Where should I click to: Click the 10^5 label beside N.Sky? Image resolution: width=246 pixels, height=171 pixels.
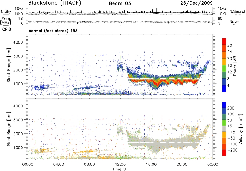19,8
